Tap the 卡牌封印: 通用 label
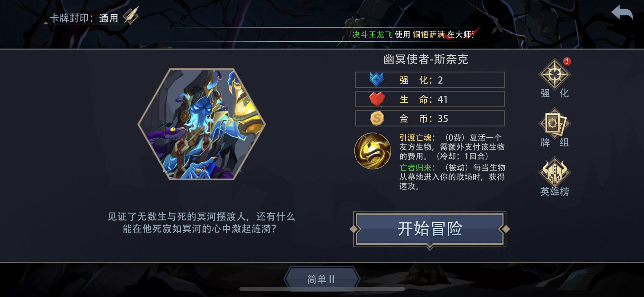 [x=84, y=18]
